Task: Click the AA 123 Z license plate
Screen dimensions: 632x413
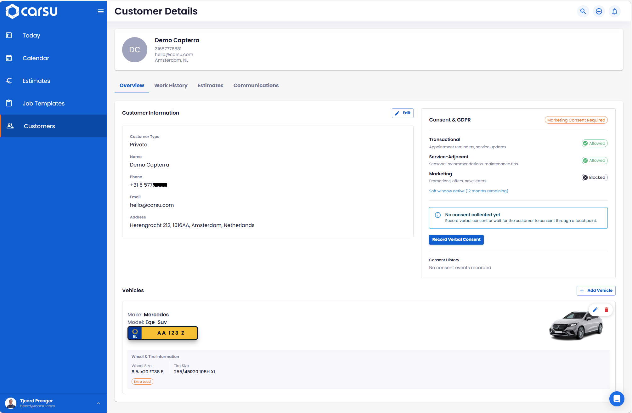Action: tap(162, 333)
